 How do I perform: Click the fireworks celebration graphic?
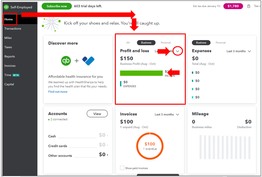coord(51,24)
